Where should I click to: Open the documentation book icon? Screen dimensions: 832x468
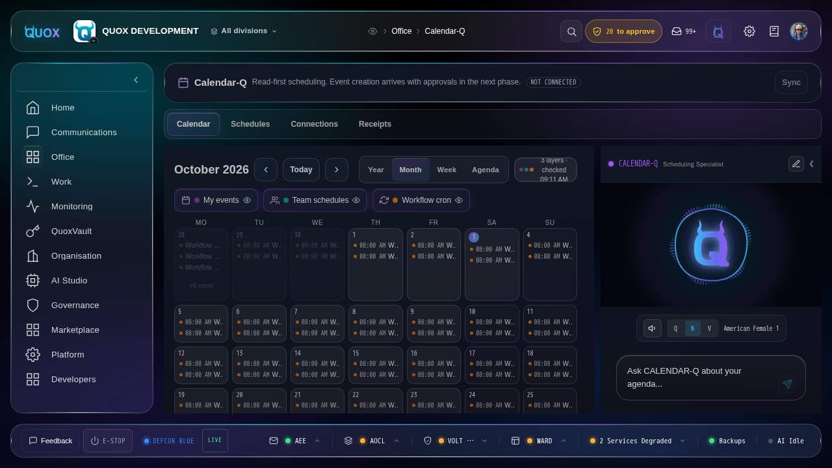pos(774,31)
